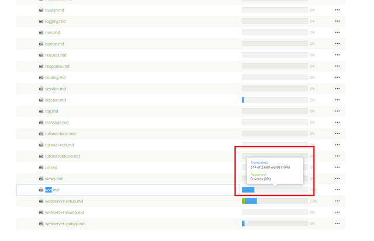Open the tutorial-base.md file link
Screen dimensions: 374x241
tap(60, 134)
